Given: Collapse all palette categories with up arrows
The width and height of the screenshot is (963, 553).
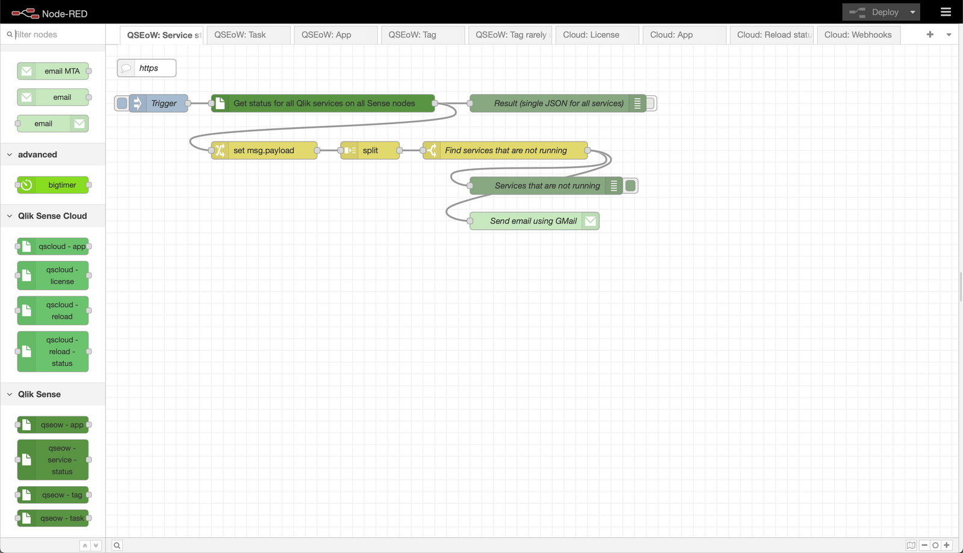Looking at the screenshot, I should click(x=85, y=546).
